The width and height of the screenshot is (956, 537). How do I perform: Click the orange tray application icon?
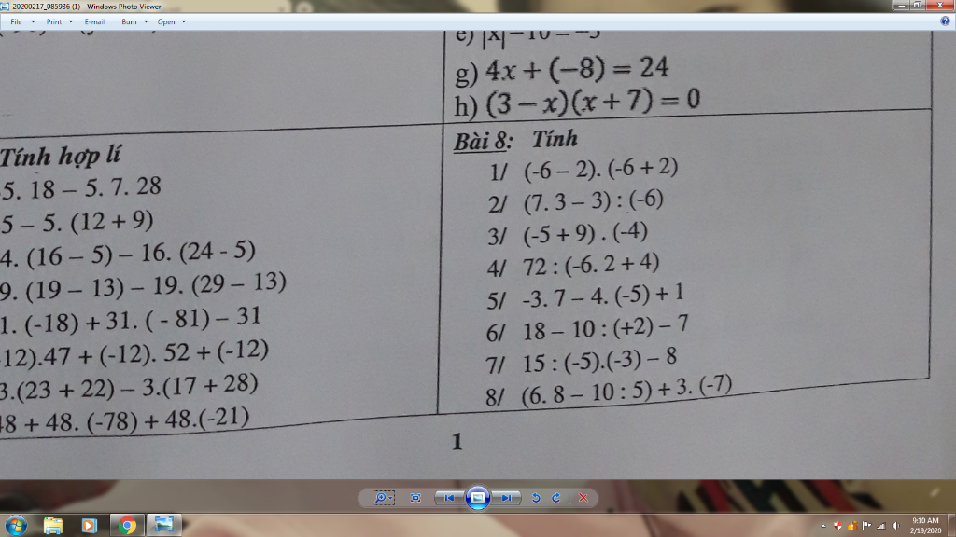(x=852, y=526)
